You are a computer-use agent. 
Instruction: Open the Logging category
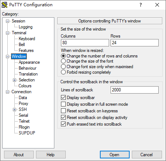25,27
